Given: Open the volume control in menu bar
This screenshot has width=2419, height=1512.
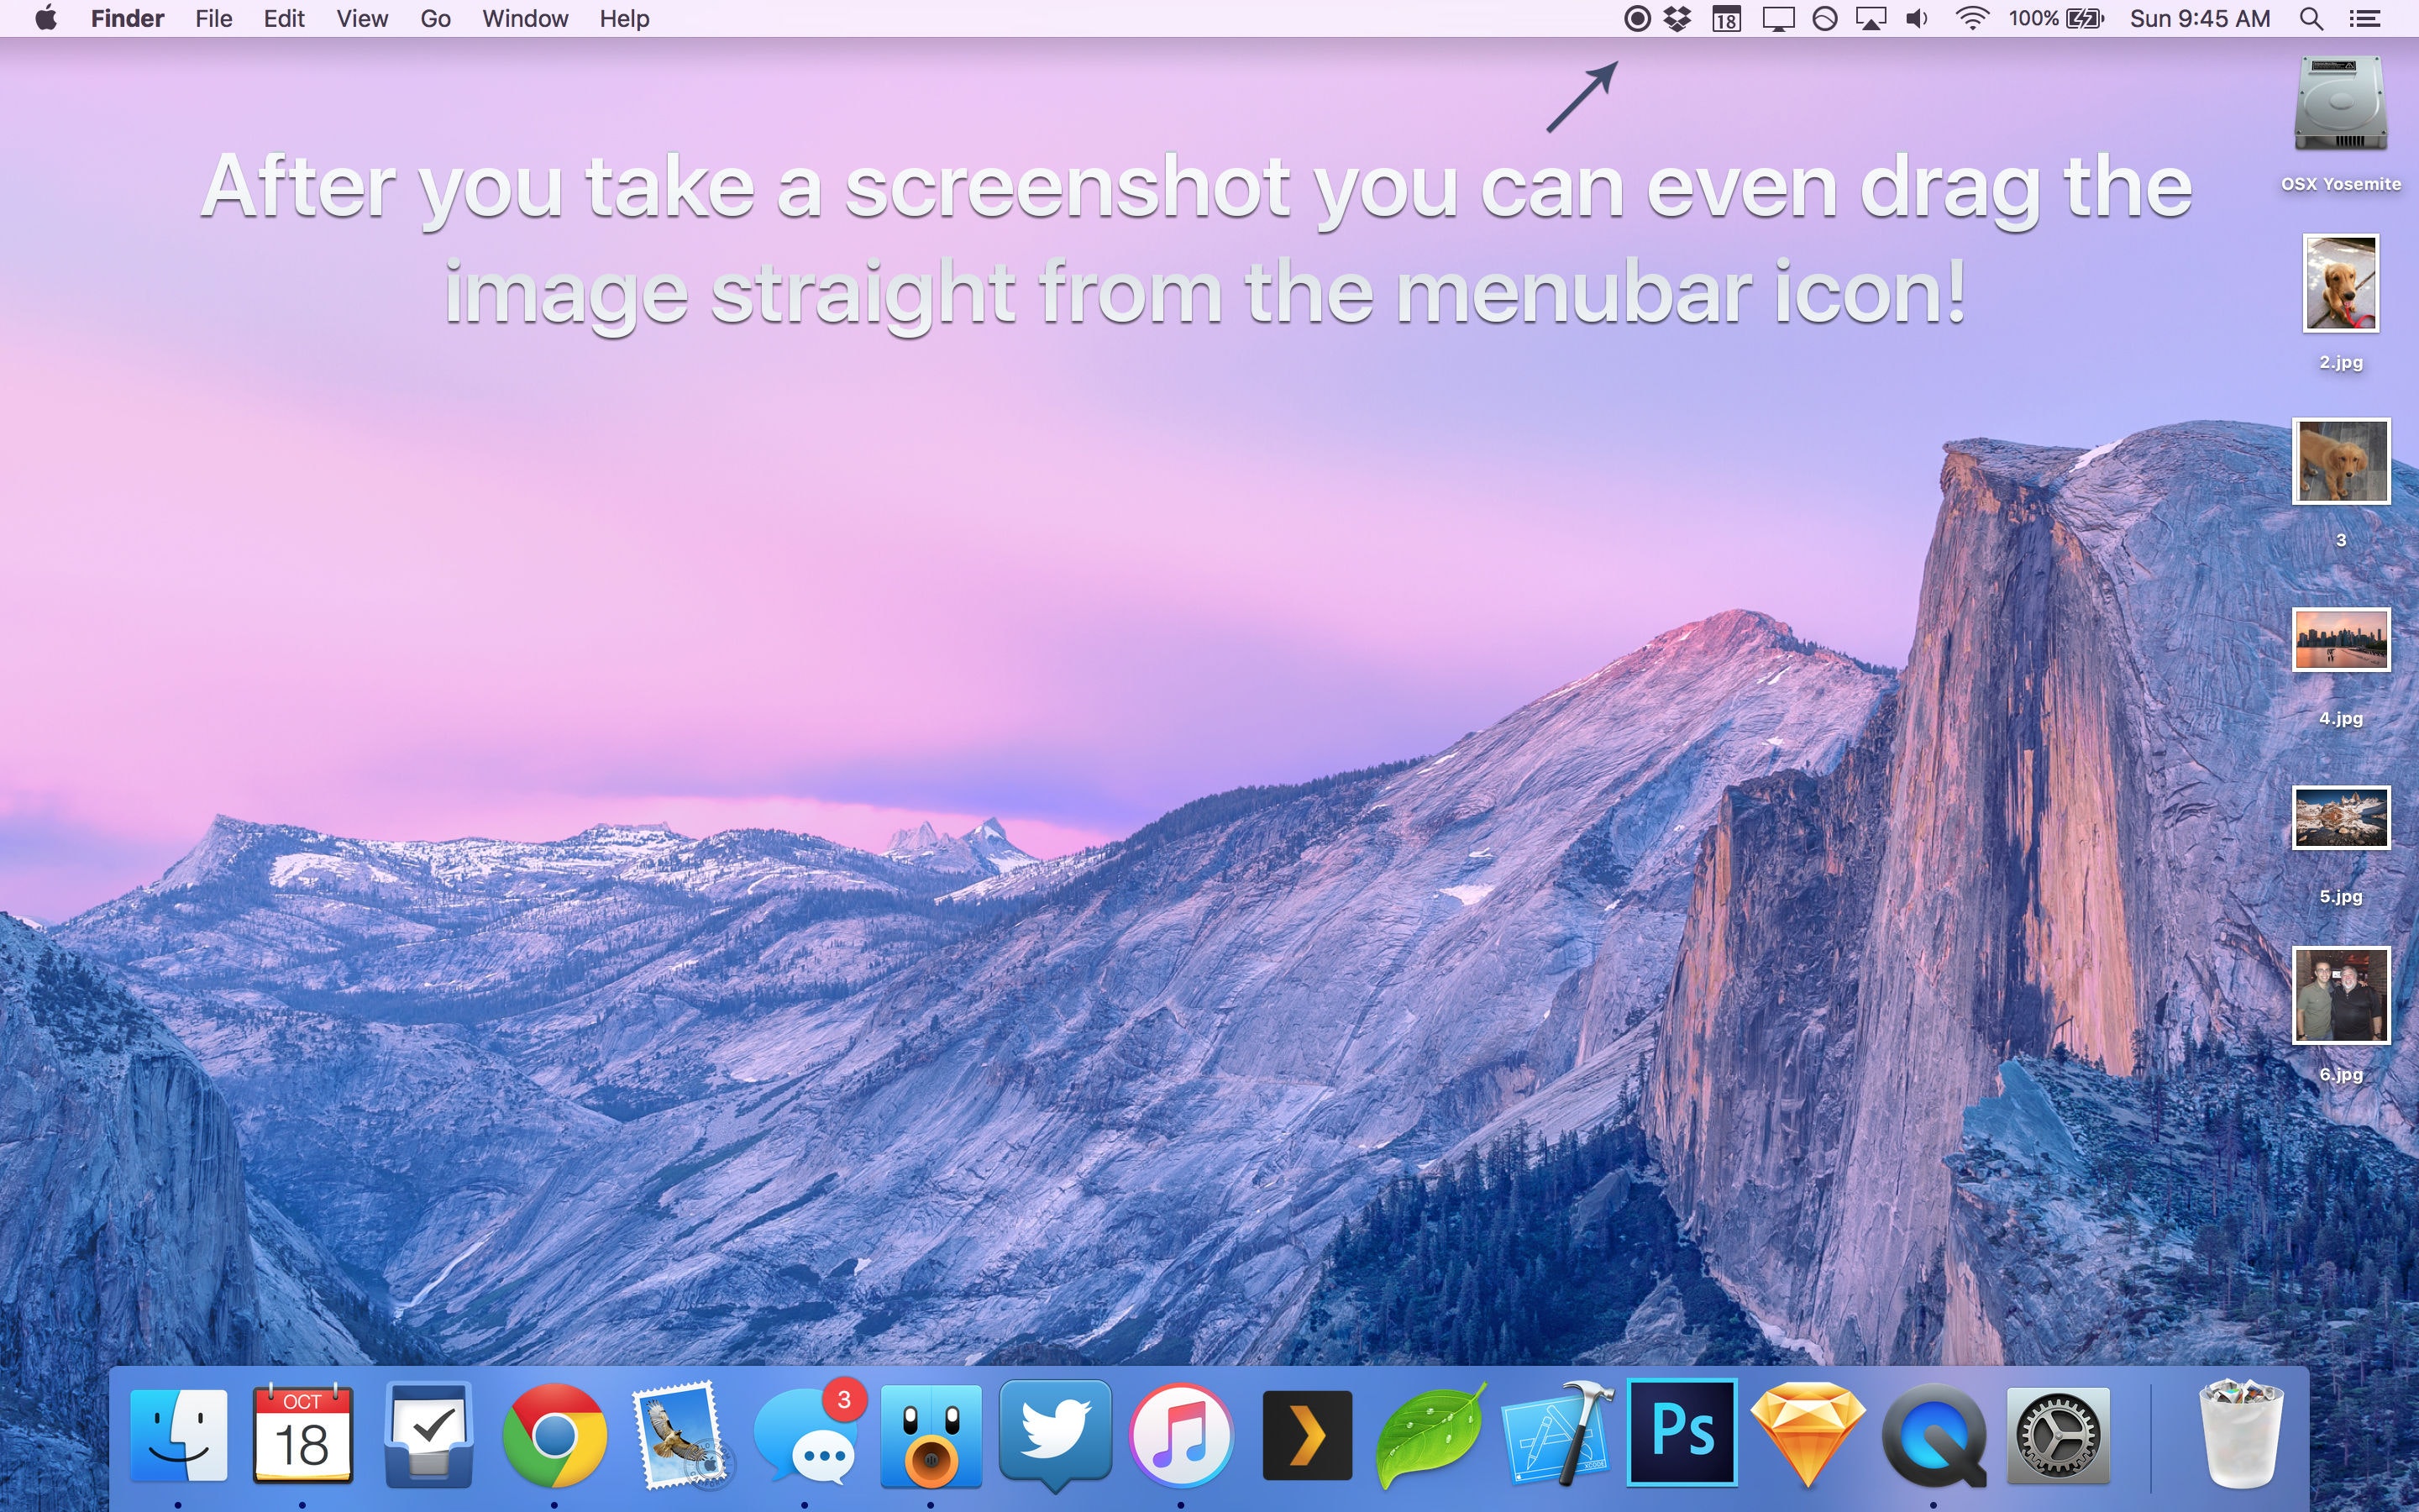Looking at the screenshot, I should tap(1916, 19).
